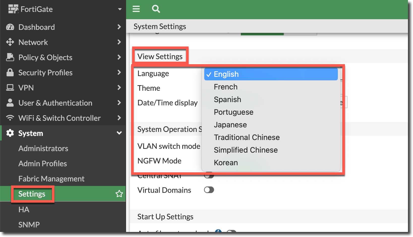413x237 pixels.
Task: Select Simplified Chinese language option
Action: [x=246, y=150]
